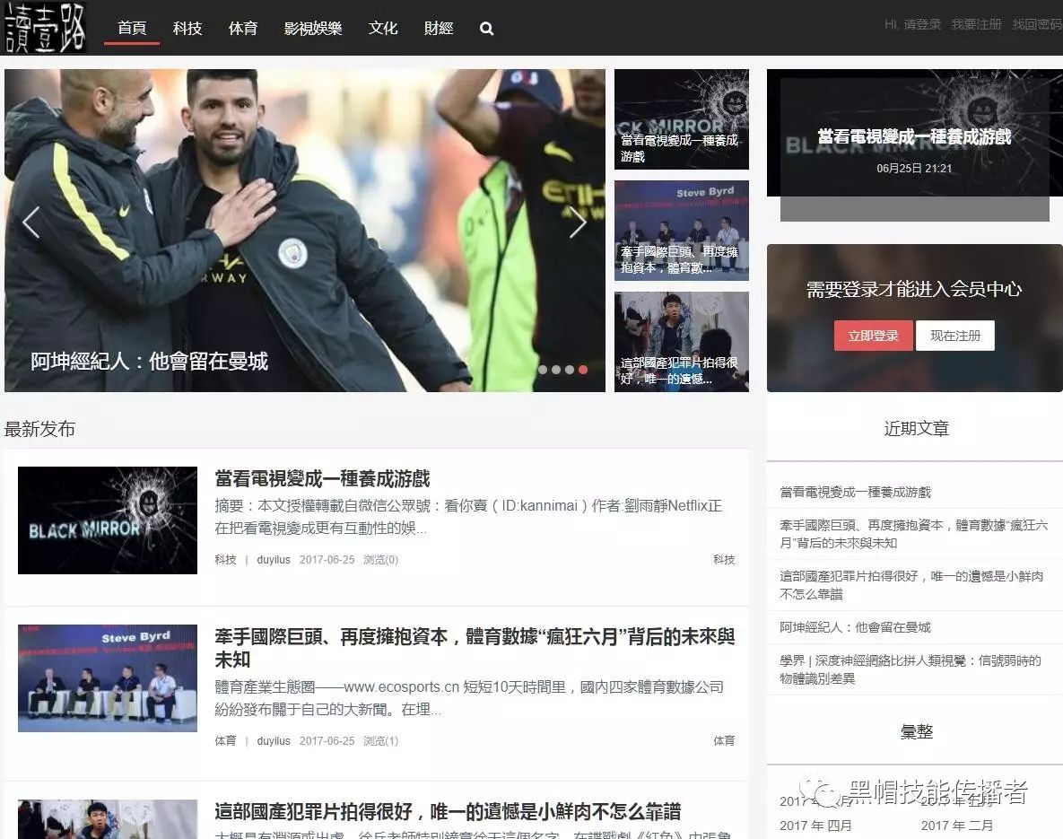This screenshot has width=1063, height=839.
Task: Open article 這部國產犯罪片拍得很好 title in list
Action: [x=449, y=811]
